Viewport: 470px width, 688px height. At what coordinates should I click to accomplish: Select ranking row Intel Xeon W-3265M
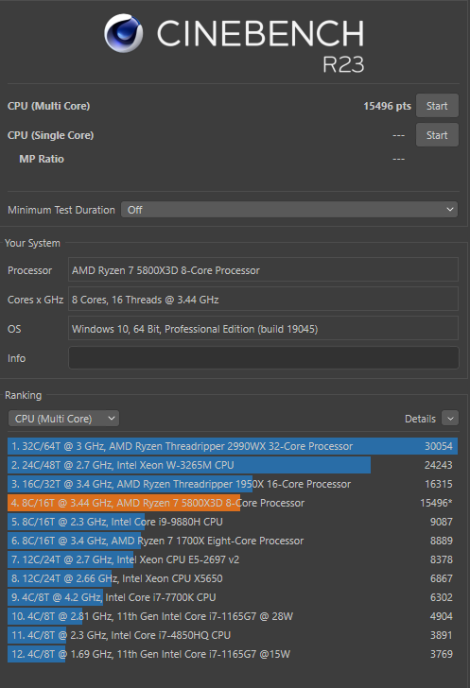tap(233, 465)
